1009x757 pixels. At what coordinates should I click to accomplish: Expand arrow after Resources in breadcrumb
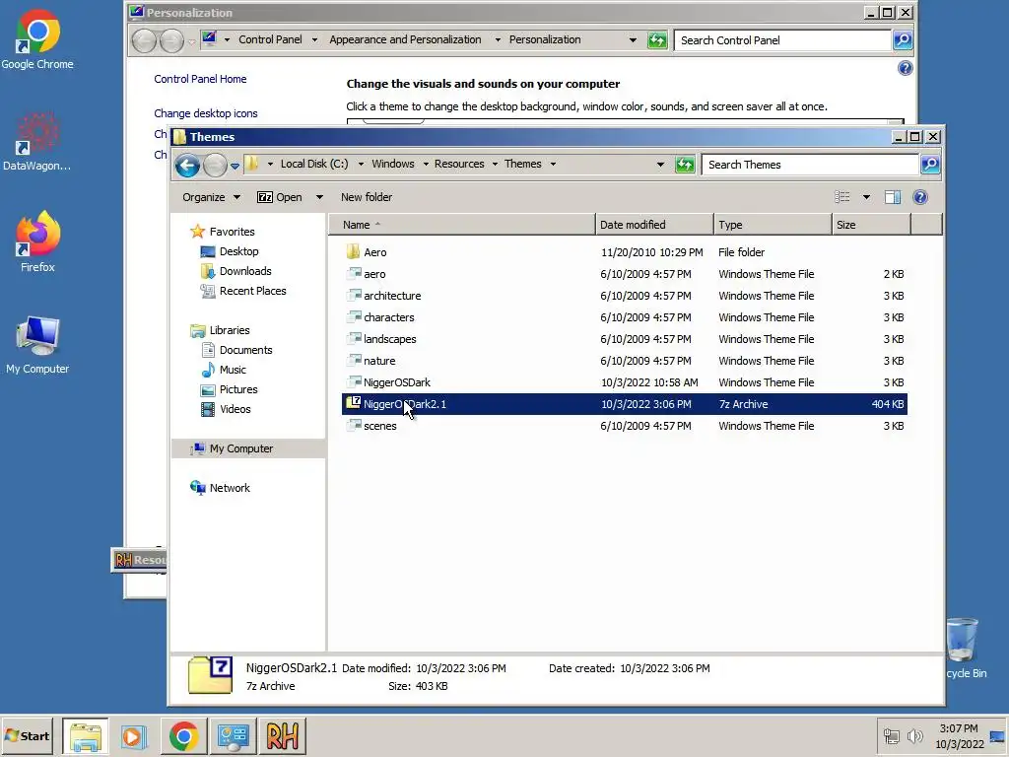point(495,165)
